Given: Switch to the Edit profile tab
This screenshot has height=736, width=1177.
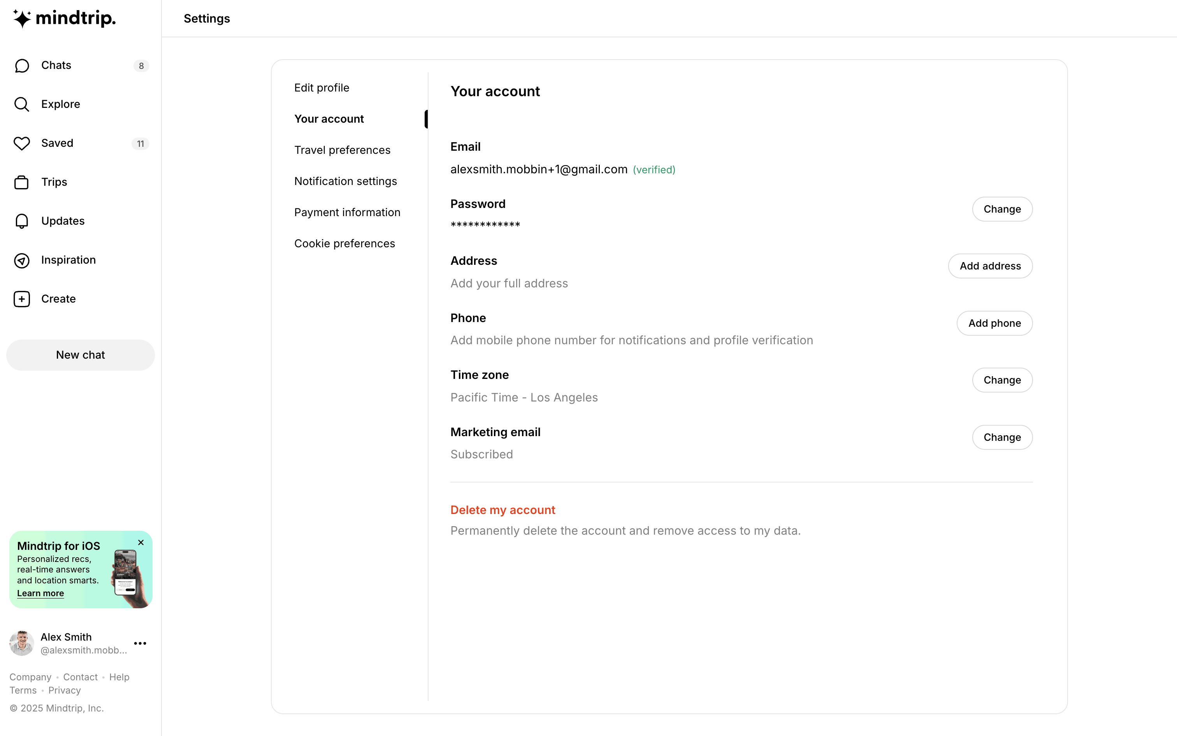Looking at the screenshot, I should coord(321,88).
